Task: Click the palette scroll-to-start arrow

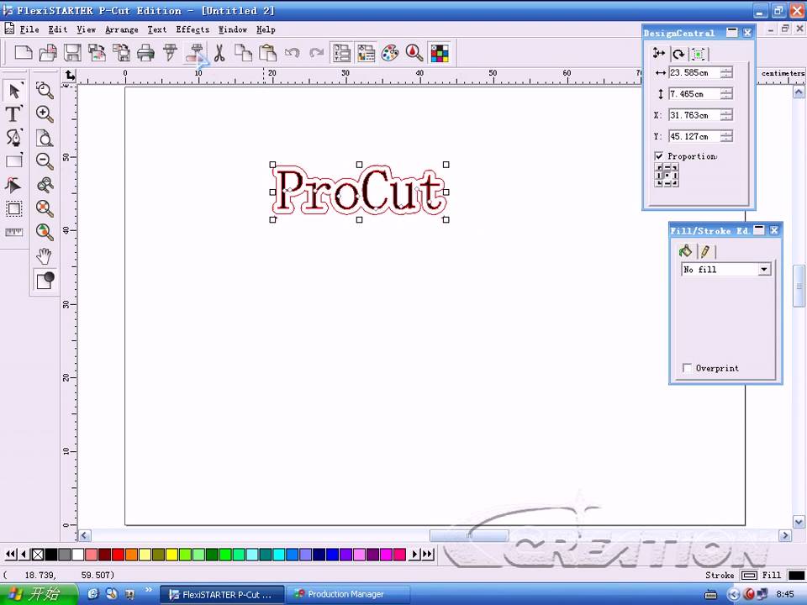Action: click(10, 554)
